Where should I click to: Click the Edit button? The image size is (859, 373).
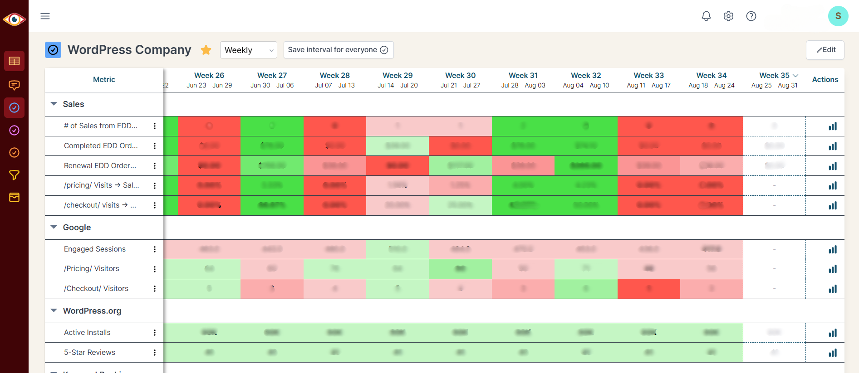coord(825,50)
